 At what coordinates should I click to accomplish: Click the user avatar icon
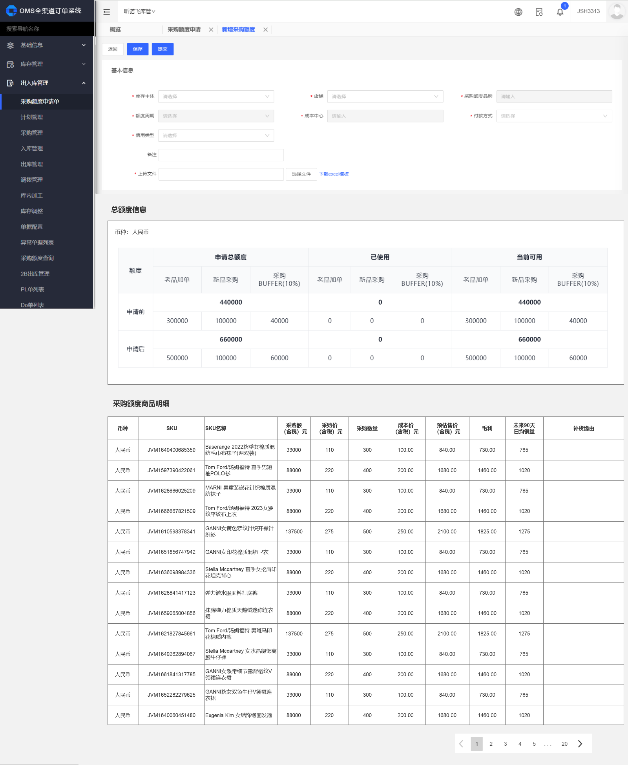617,11
